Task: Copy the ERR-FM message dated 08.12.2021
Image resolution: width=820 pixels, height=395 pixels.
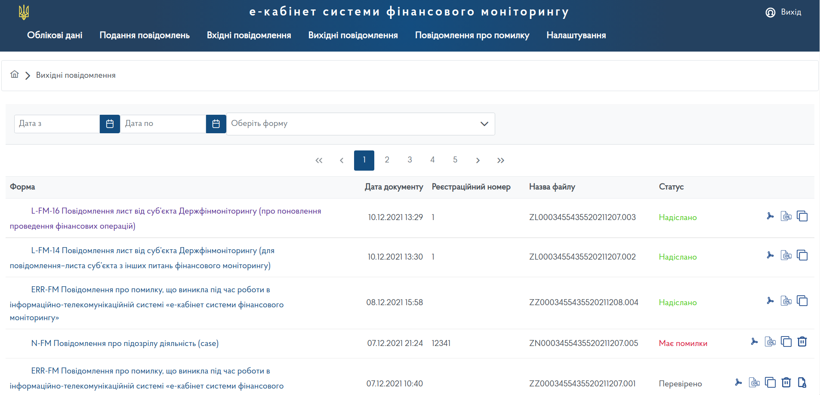Action: (x=802, y=301)
